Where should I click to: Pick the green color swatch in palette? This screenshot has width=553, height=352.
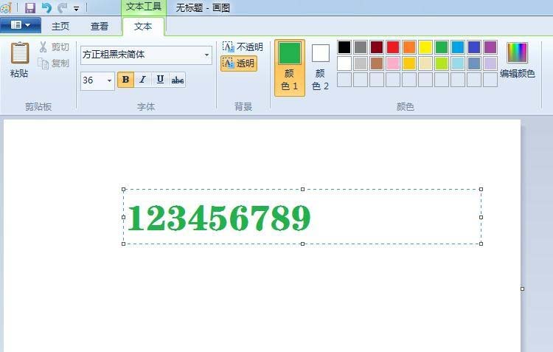(x=442, y=47)
